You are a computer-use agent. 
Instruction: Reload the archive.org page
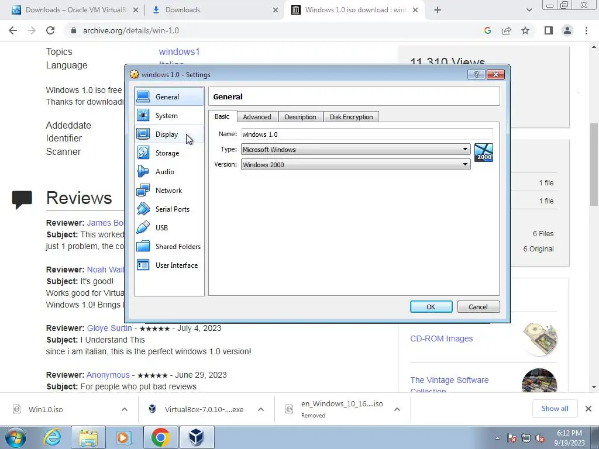(50, 30)
